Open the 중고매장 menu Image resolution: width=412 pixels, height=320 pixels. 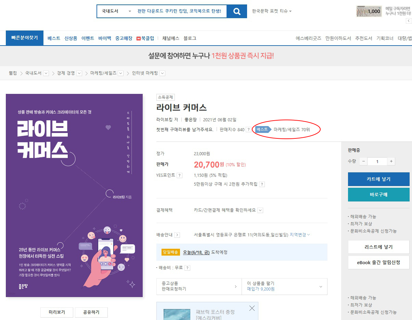point(124,38)
